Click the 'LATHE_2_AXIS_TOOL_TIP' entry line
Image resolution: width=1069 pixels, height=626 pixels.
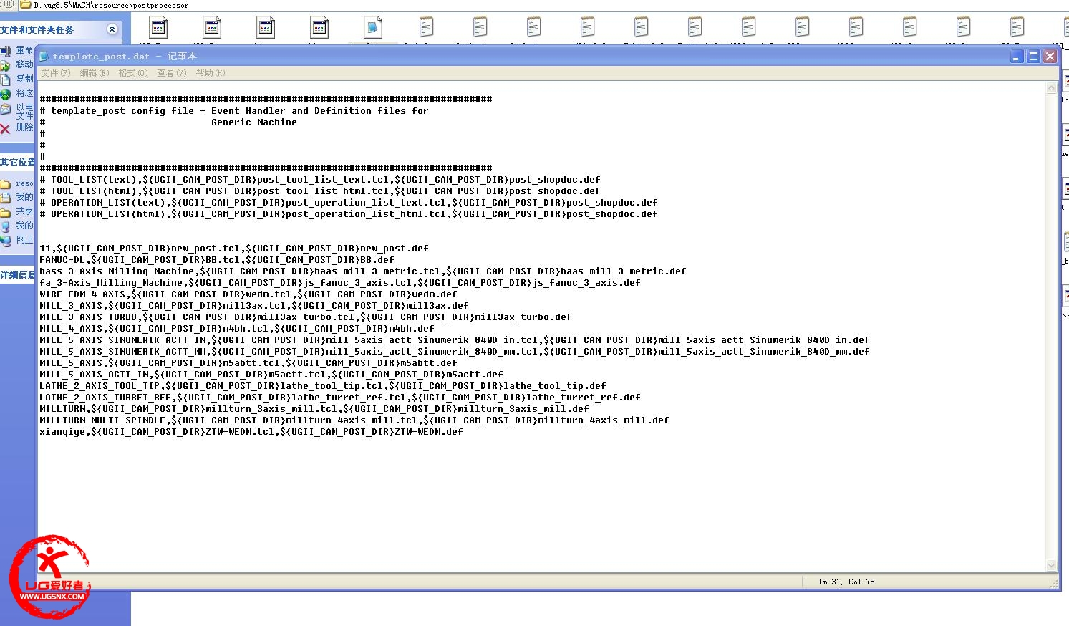[323, 386]
